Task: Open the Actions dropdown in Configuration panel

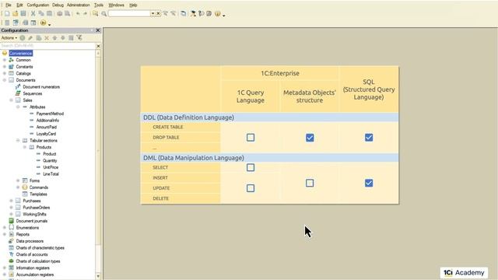Action: click(9, 38)
